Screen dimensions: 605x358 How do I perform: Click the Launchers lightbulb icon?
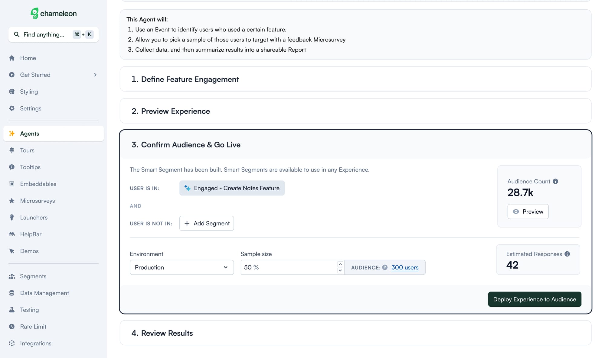point(12,217)
